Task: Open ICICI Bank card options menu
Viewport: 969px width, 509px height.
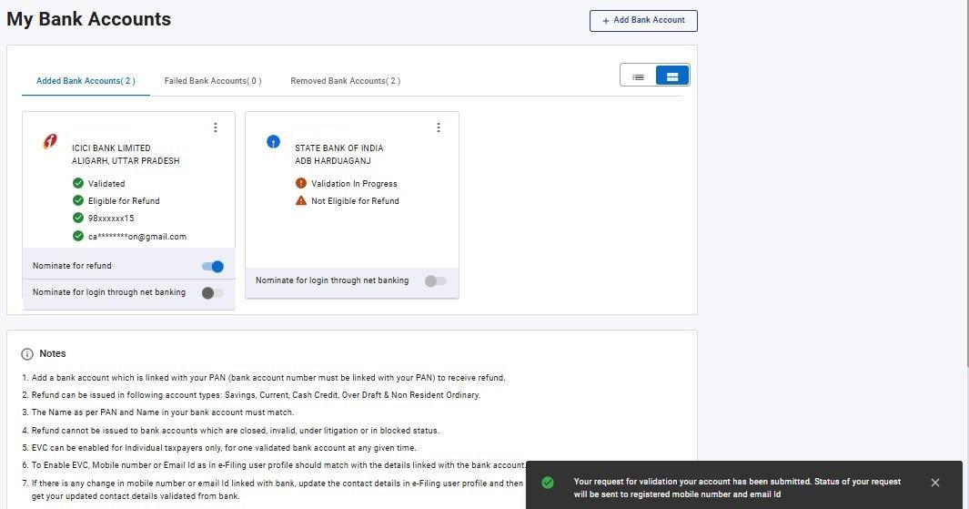Action: coord(216,127)
